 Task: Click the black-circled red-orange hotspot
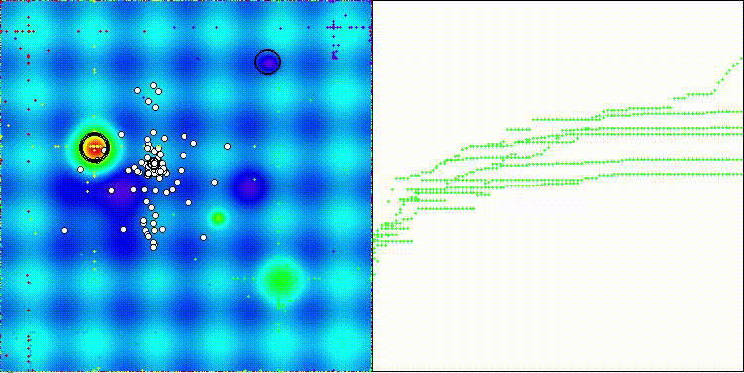95,148
